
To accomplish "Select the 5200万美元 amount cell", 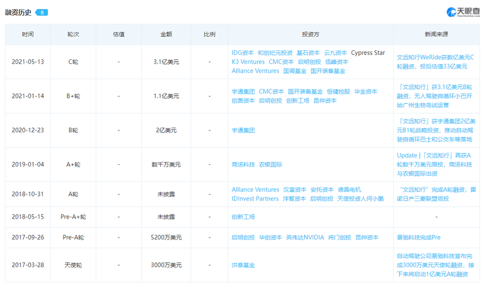I will click(166, 237).
